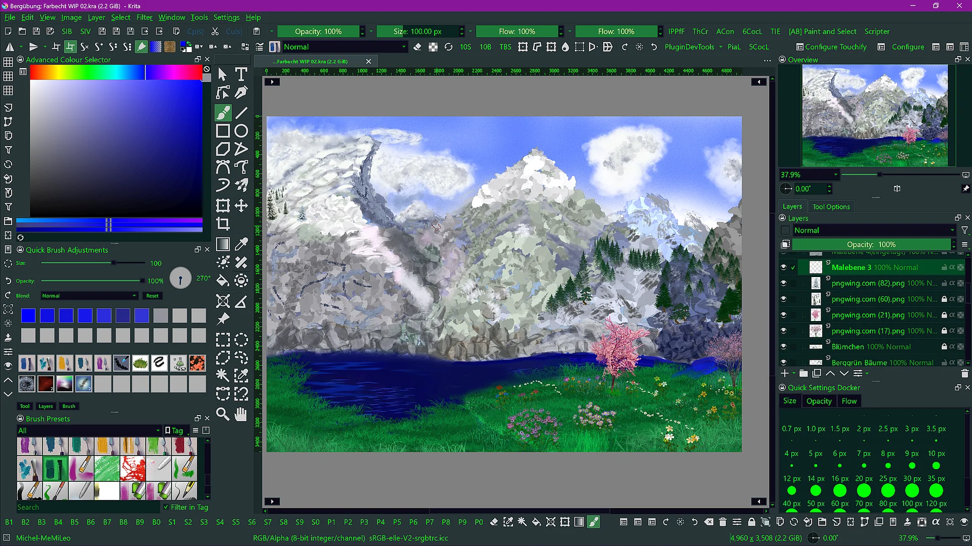Select the Text tool
The height and width of the screenshot is (546, 972).
point(241,74)
